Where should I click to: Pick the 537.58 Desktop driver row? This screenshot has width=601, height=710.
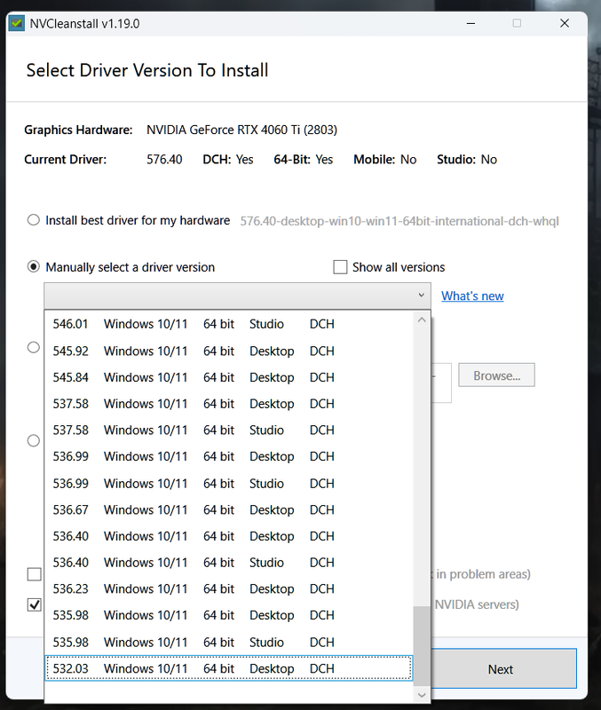click(229, 404)
